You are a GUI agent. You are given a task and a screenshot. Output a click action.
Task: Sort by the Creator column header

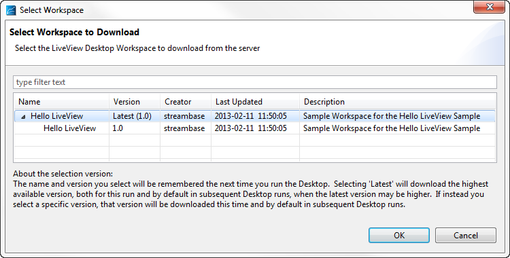[186, 102]
